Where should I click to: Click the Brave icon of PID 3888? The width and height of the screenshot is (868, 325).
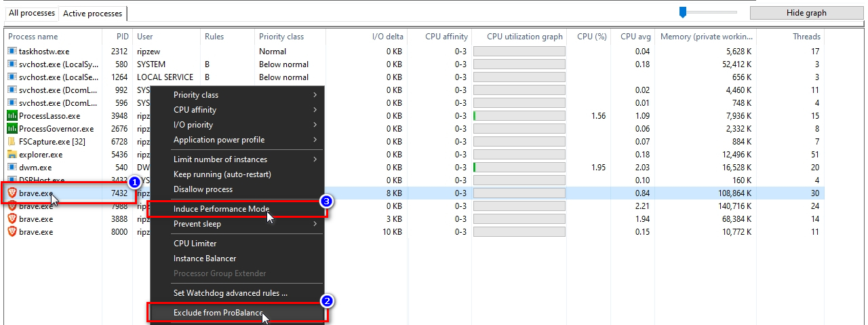pyautogui.click(x=12, y=219)
